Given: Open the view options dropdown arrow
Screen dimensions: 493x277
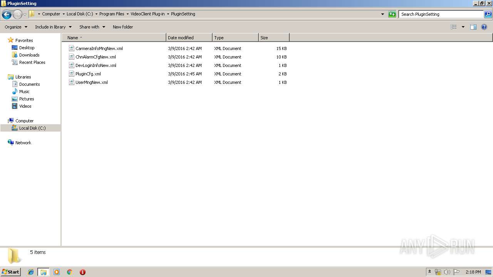Looking at the screenshot, I should click(463, 27).
